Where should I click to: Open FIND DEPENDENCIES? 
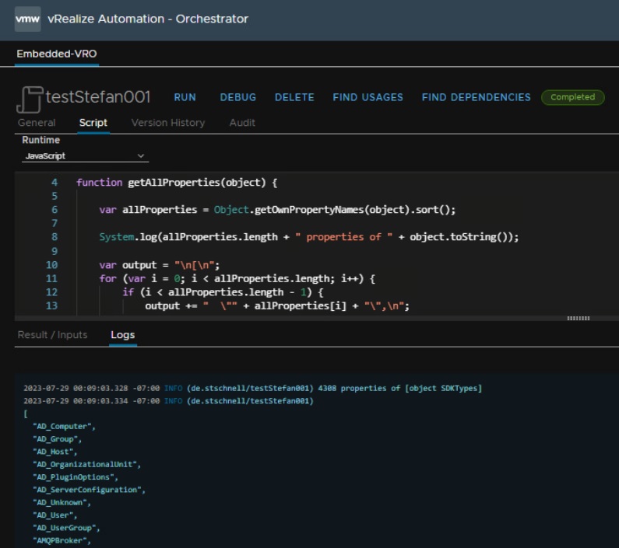(476, 97)
